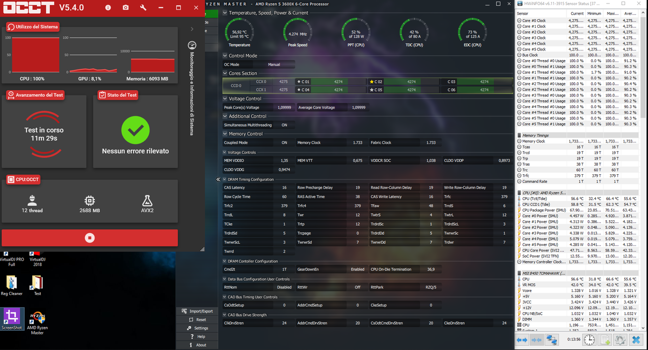Click the Simultaneous Multithreading ON value
The image size is (648, 350).
coord(284,125)
